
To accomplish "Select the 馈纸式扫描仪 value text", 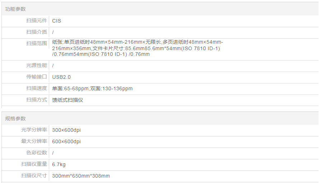I will click(x=68, y=100).
